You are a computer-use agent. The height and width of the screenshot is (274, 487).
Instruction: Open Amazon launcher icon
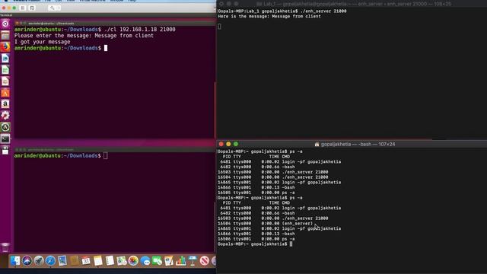[5, 104]
